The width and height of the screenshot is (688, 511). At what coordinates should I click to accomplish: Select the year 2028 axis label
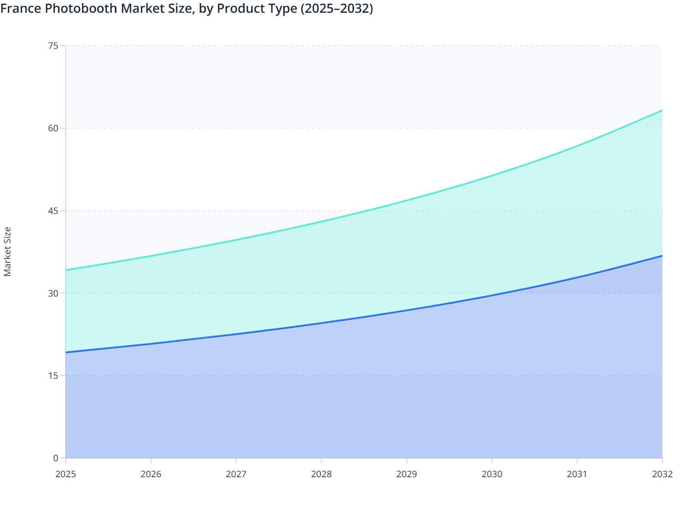[x=322, y=474]
